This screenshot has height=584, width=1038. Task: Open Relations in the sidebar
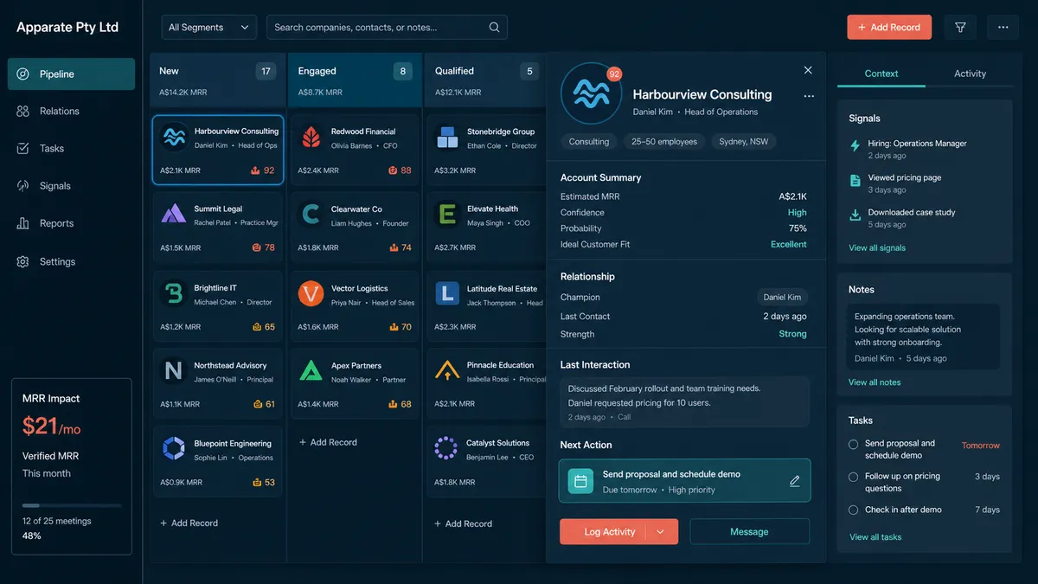tap(71, 112)
